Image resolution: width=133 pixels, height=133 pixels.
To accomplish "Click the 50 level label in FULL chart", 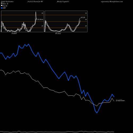I will (x=86, y=19).
